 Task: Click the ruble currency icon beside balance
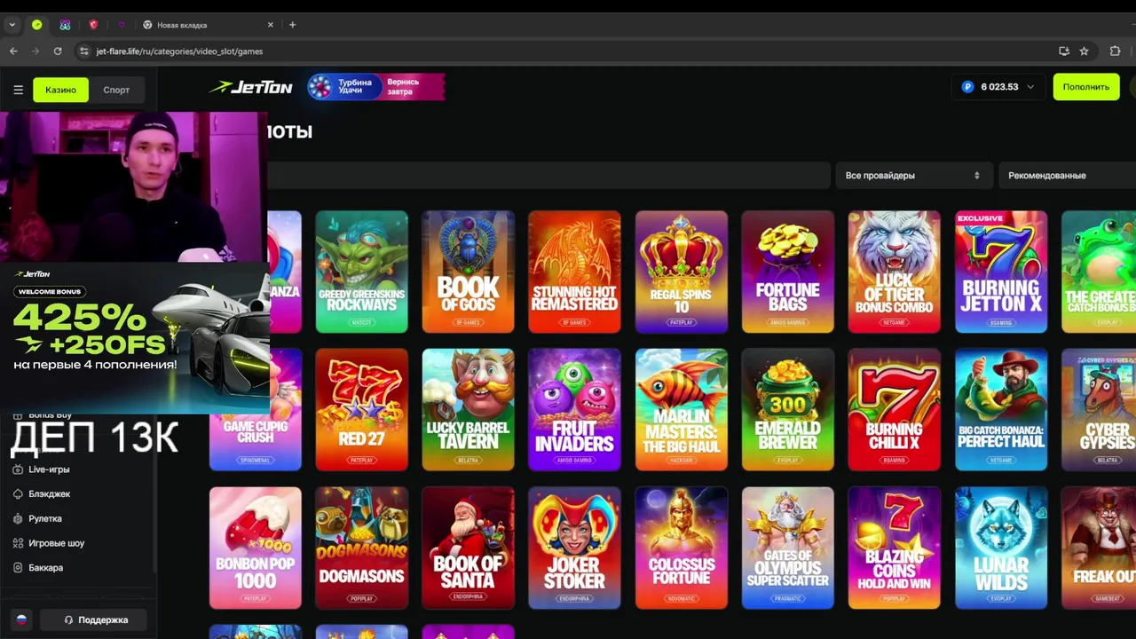(x=967, y=87)
